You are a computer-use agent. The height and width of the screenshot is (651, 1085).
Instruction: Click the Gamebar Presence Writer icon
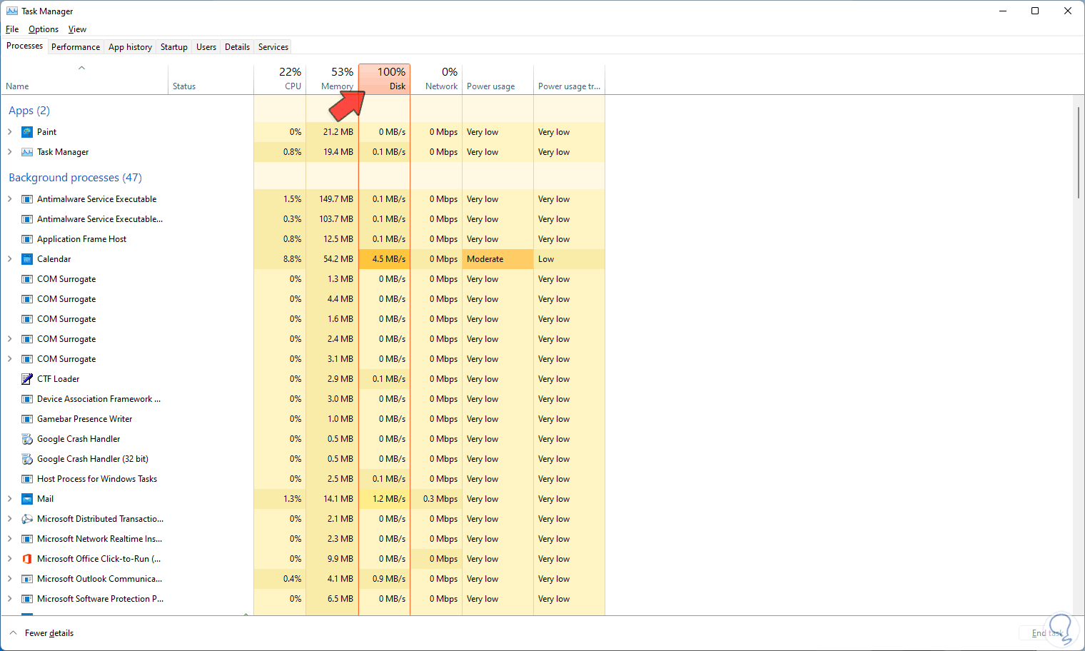click(x=27, y=419)
